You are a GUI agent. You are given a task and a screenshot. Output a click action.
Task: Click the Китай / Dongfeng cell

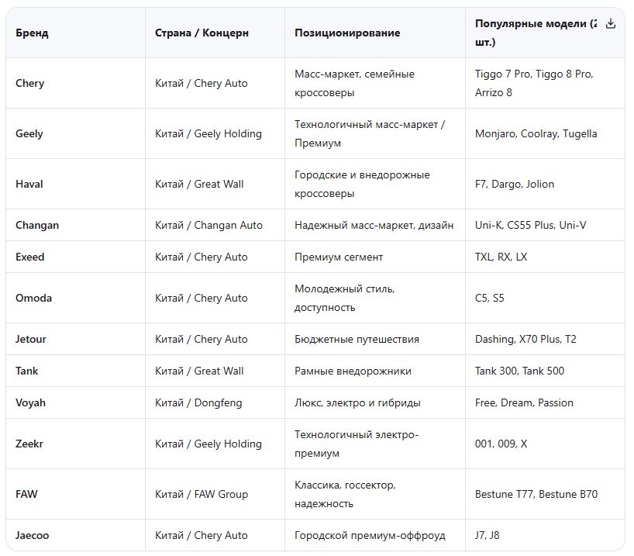[198, 402]
